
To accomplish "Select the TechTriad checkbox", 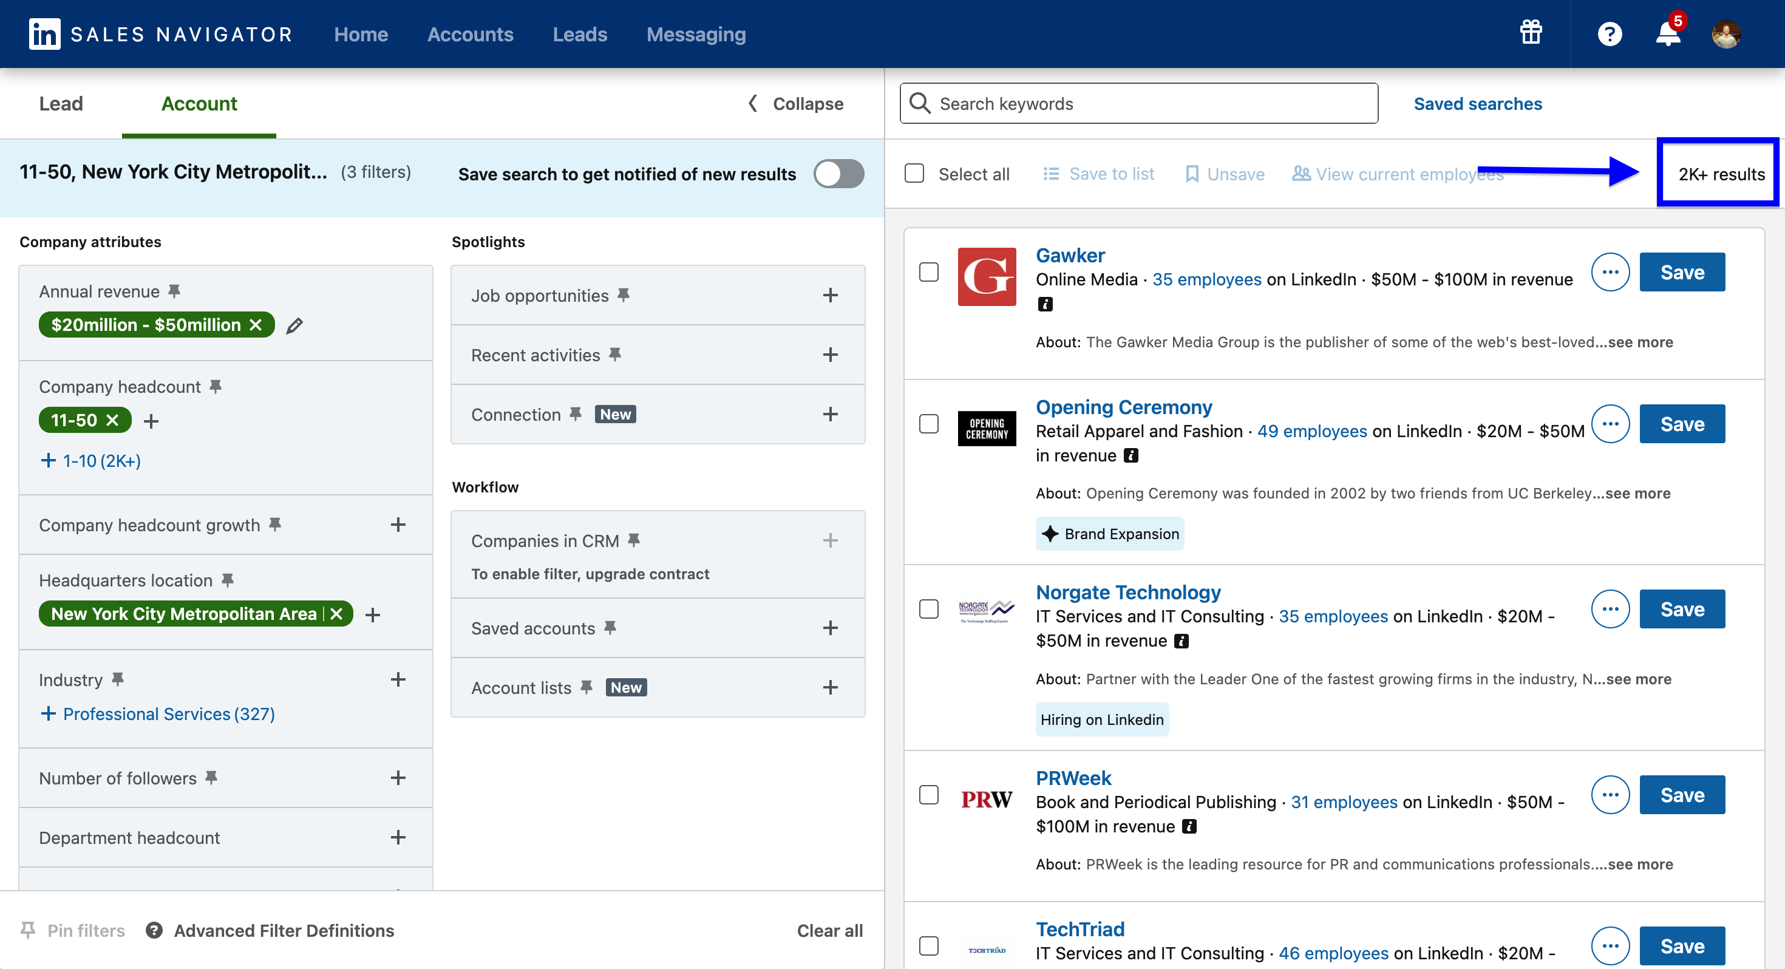I will point(928,945).
